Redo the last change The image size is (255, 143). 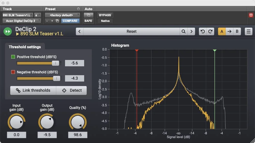click(x=210, y=31)
